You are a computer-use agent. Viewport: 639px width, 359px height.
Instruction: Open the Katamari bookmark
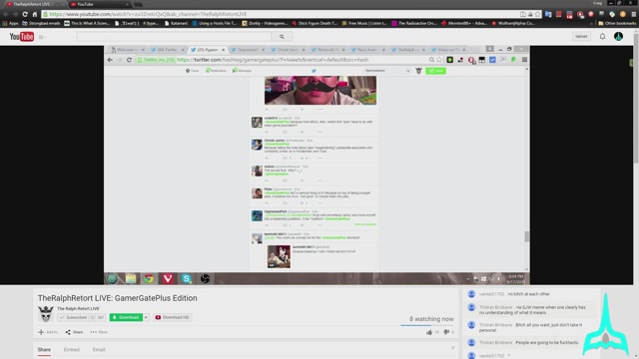[x=176, y=24]
